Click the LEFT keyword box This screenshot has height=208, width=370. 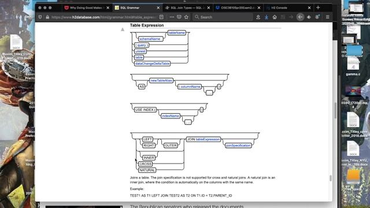pyautogui.click(x=148, y=139)
